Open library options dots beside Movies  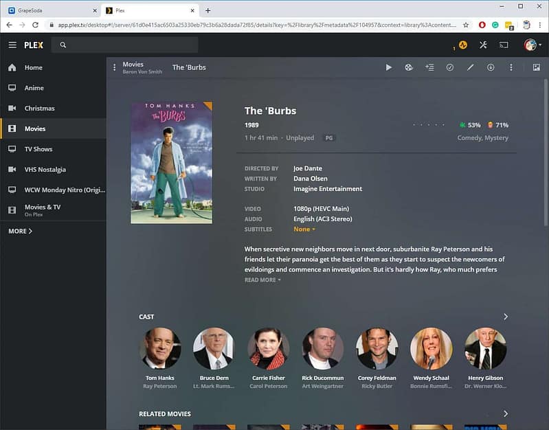[x=114, y=67]
